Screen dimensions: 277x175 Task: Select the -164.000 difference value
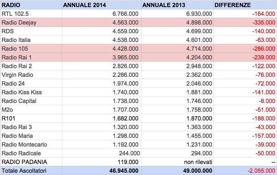[x=264, y=14]
